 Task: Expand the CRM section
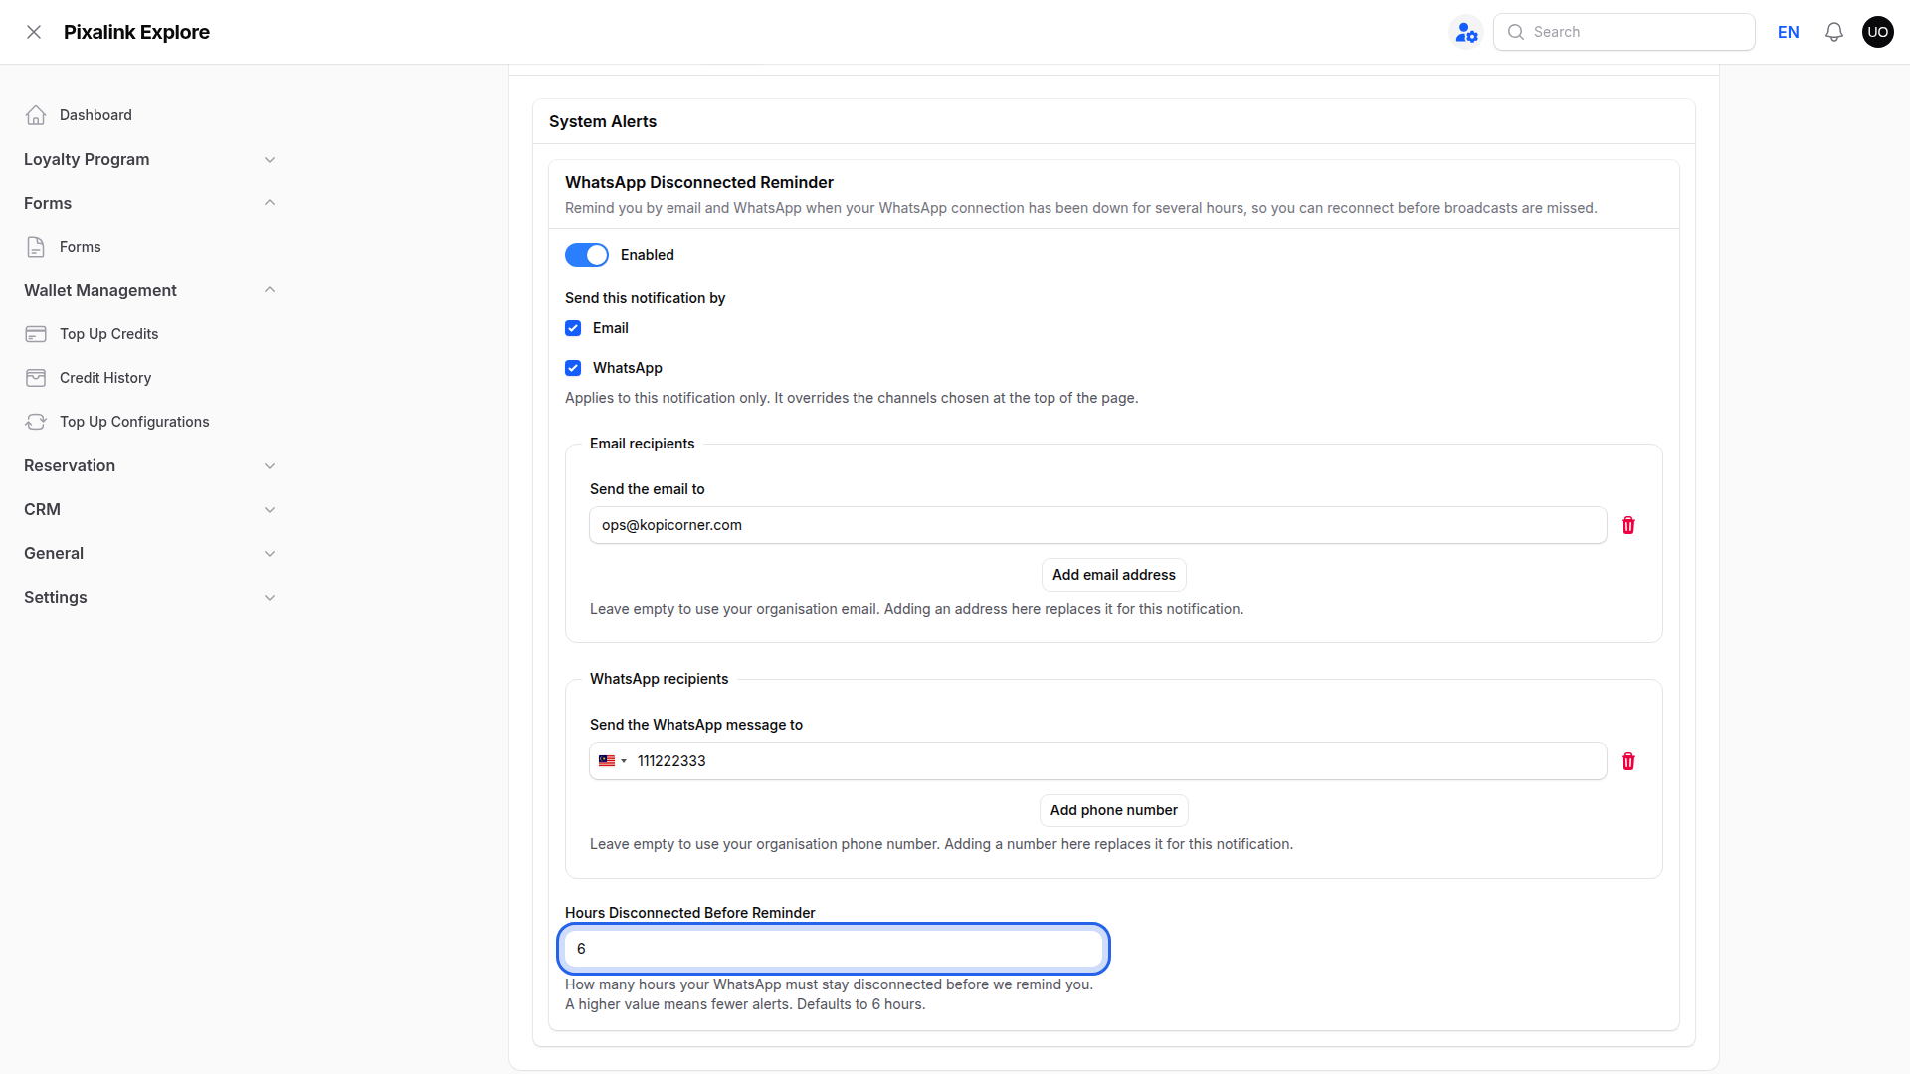pyautogui.click(x=149, y=509)
